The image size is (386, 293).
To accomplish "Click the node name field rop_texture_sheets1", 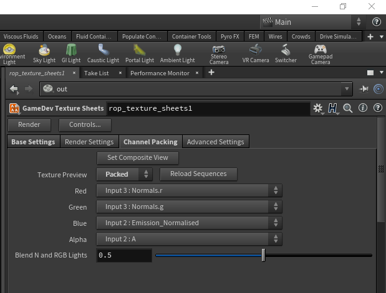I will click(208, 108).
